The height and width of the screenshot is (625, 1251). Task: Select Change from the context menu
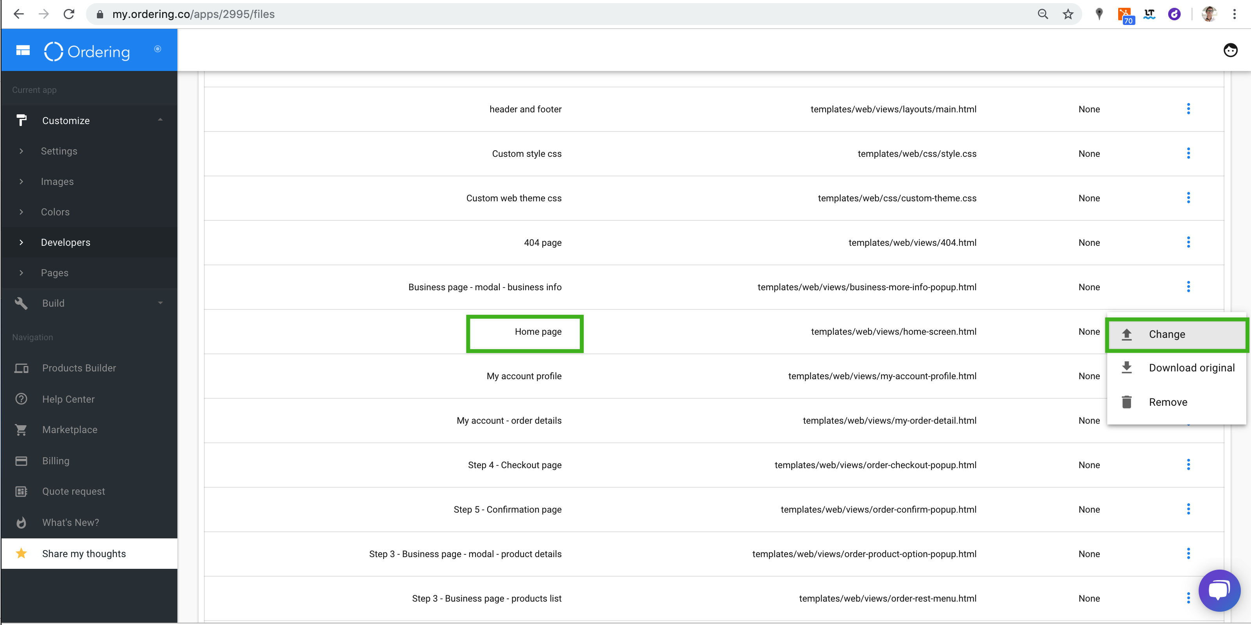[x=1167, y=334]
